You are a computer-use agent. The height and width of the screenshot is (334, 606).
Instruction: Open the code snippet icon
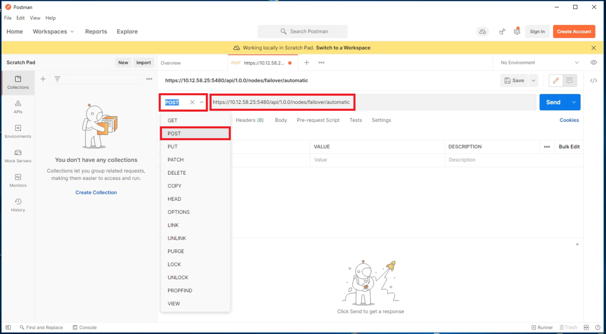(x=593, y=81)
